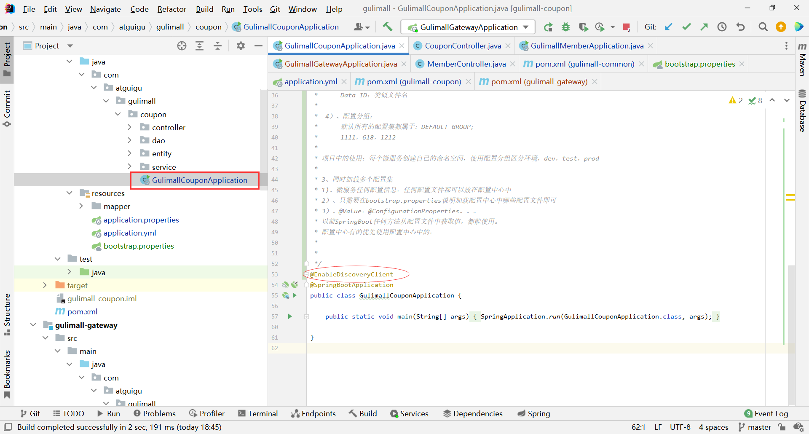Image resolution: width=809 pixels, height=434 pixels.
Task: Jump to previous highlighted error arrow
Action: 772,100
